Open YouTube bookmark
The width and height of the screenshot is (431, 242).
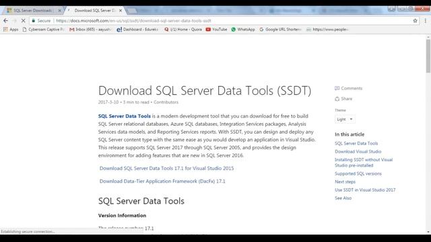(217, 30)
